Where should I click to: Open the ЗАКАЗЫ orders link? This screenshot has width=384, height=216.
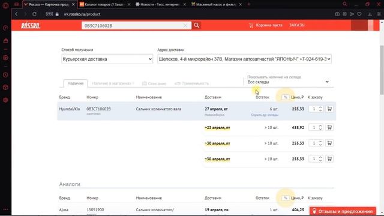pos(297,25)
